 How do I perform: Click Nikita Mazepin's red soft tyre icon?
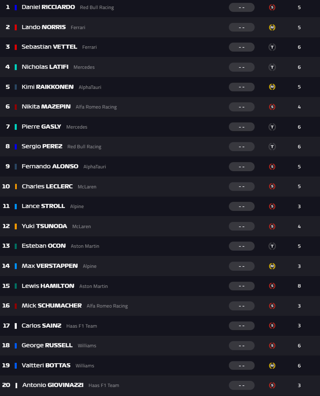272,107
